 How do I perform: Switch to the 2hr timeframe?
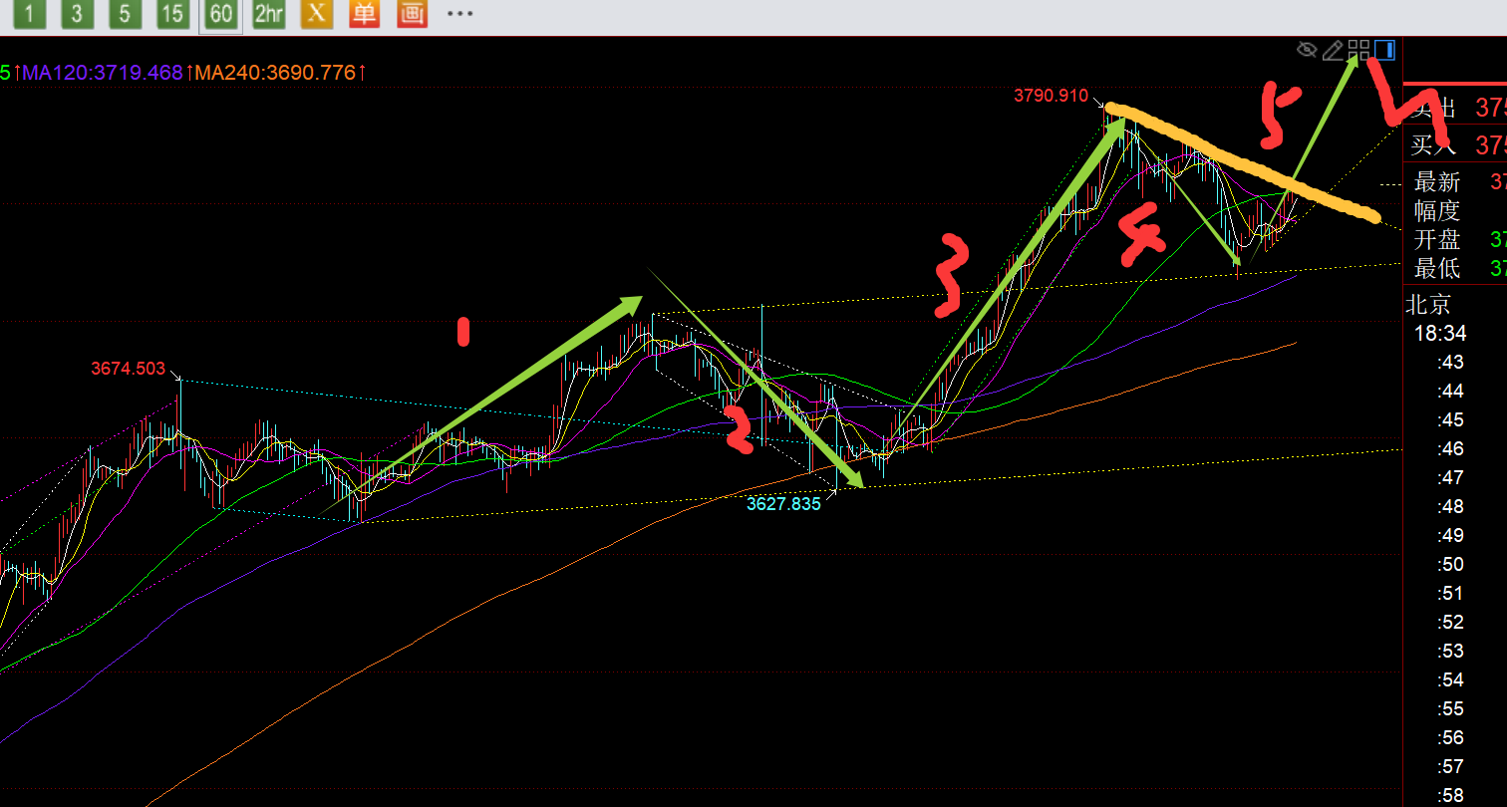[x=268, y=14]
